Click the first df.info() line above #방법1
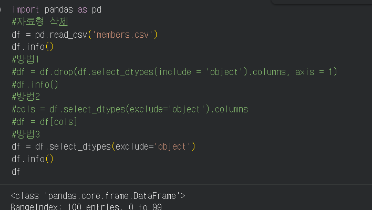Image resolution: width=372 pixels, height=210 pixels. tap(33, 47)
